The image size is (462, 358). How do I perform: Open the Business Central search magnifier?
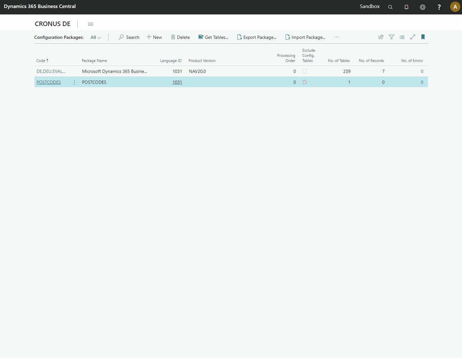tap(390, 7)
